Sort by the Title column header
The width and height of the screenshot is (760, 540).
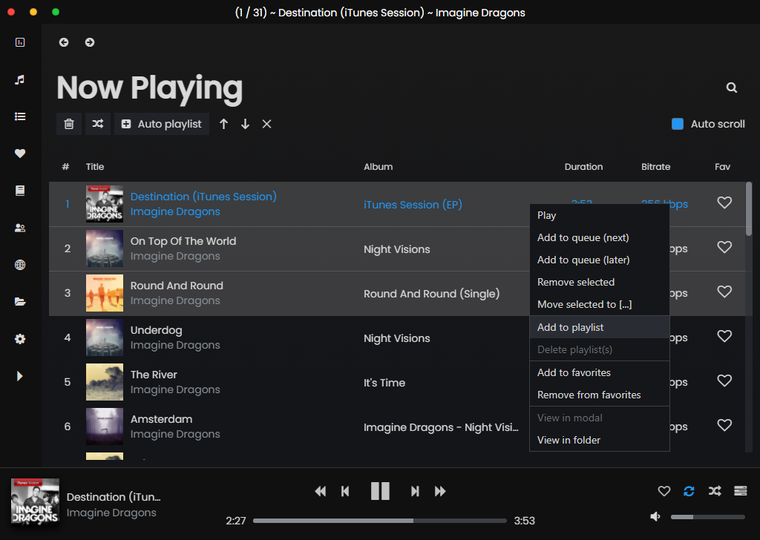click(x=95, y=167)
